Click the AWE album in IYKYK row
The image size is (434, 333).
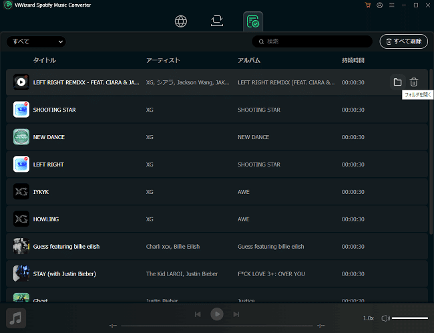click(x=244, y=192)
